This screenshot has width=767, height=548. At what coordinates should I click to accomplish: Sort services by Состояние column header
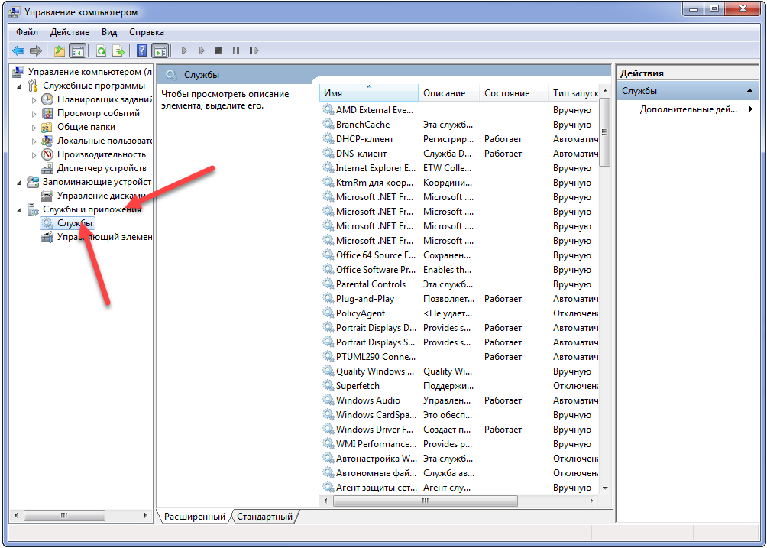[x=506, y=93]
